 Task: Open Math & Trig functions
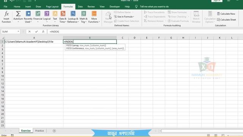[x=84, y=17]
